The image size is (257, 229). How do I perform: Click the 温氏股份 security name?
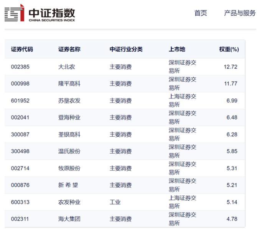click(x=69, y=151)
